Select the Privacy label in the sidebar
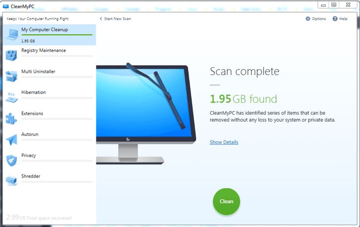This screenshot has height=227, width=360. pyautogui.click(x=28, y=155)
